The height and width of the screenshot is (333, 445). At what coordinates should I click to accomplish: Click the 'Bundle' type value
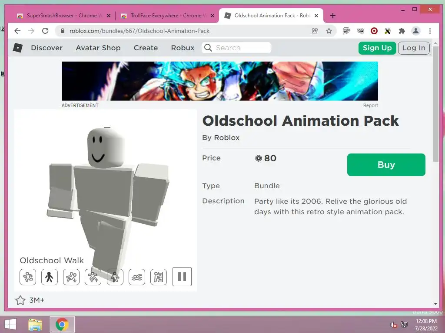267,186
